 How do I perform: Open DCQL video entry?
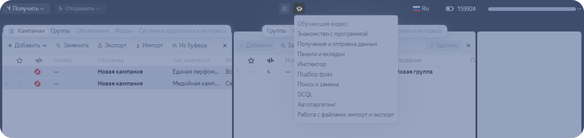(x=305, y=95)
